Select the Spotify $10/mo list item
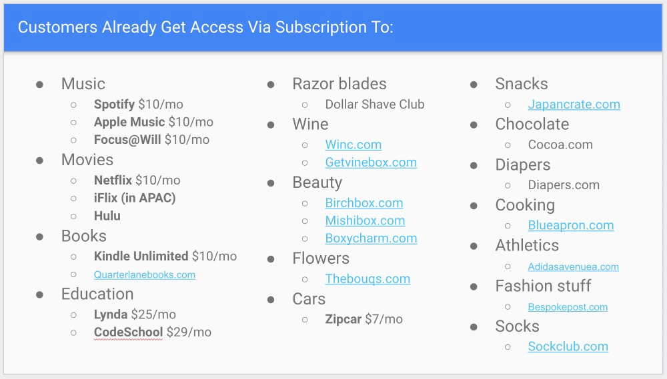This screenshot has width=667, height=379. [138, 105]
